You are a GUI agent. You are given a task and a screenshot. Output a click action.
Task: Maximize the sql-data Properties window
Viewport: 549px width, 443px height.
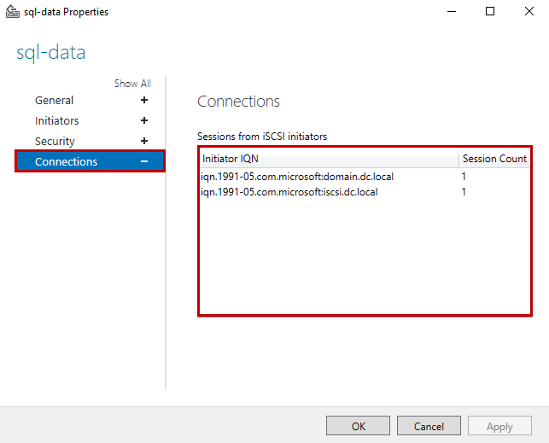[x=489, y=12]
